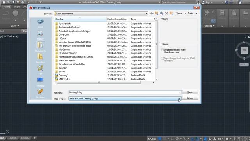
Task: Click the Undo arrow in quick access toolbar
Action: point(27,2)
